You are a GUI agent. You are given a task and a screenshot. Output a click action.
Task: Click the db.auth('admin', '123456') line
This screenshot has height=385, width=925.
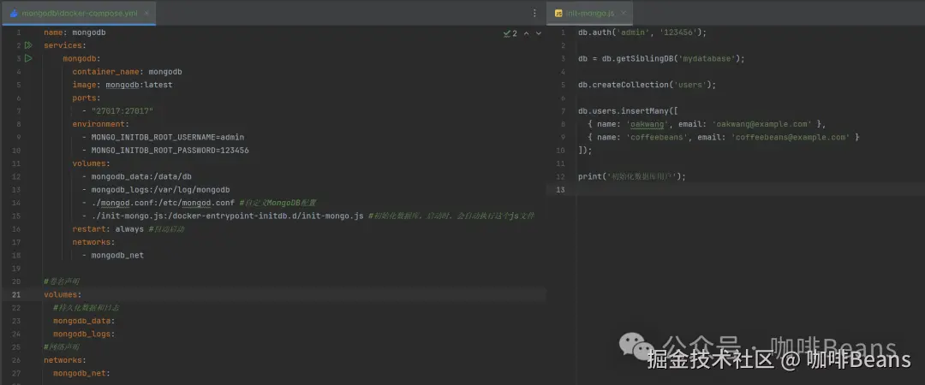642,33
